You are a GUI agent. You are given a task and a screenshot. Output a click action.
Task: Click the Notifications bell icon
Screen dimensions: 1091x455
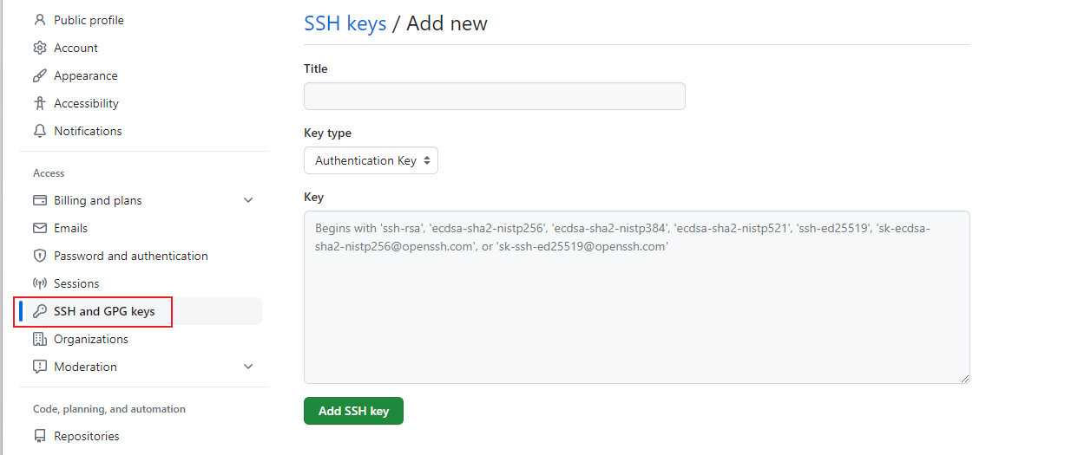39,131
